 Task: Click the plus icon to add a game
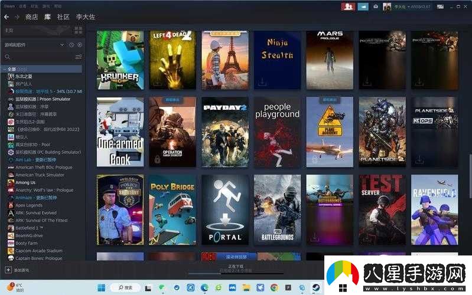point(8,270)
